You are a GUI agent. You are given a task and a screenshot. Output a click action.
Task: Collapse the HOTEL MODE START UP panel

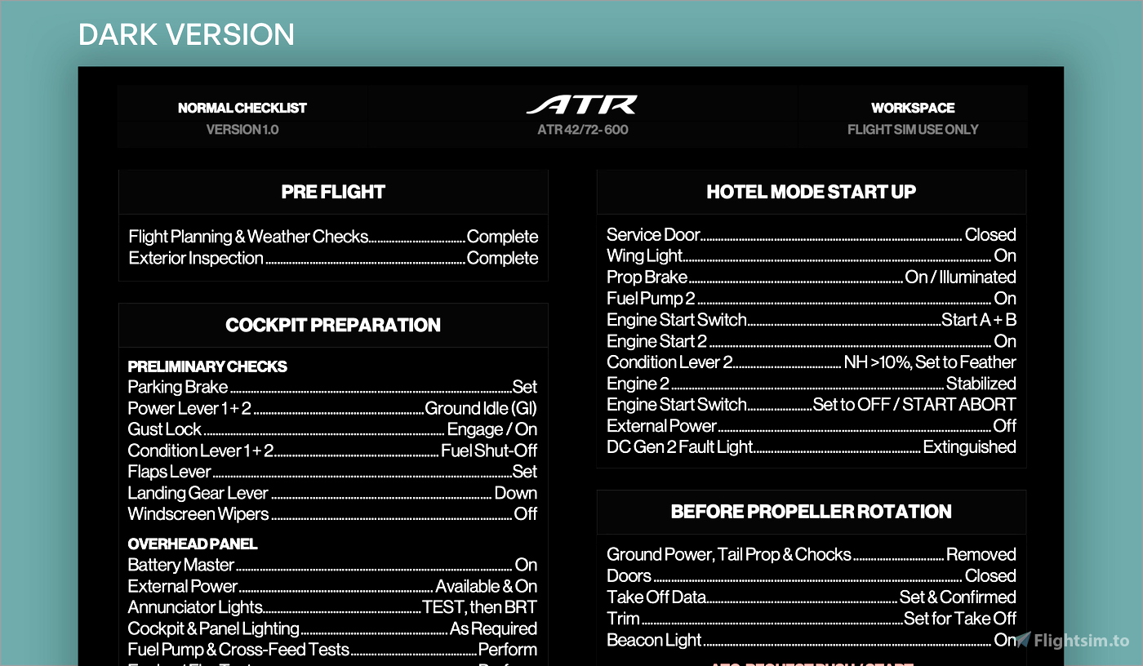[812, 192]
